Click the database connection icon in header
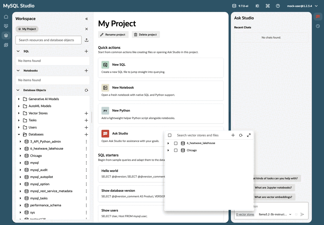 [x=234, y=6]
